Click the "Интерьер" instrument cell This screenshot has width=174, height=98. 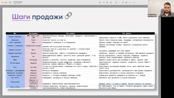[x=33, y=60]
